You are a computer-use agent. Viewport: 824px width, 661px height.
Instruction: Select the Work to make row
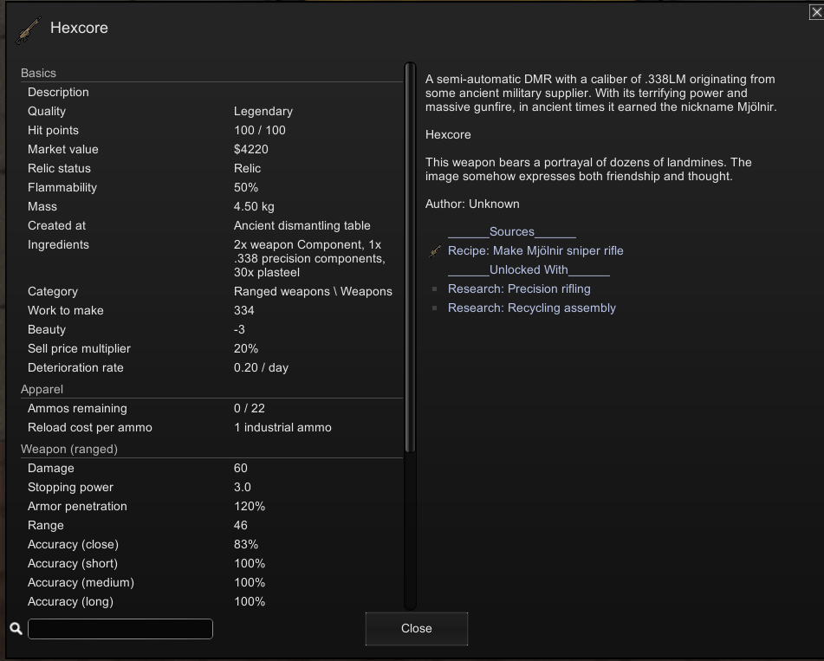point(211,310)
